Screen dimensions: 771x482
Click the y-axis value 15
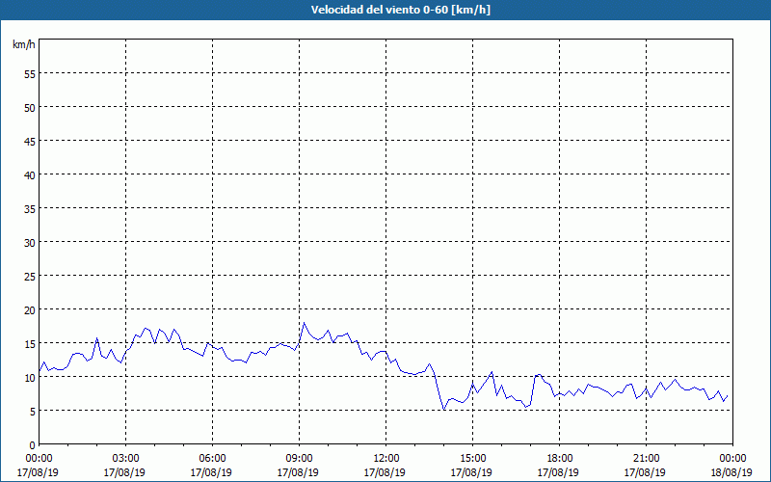tap(30, 344)
